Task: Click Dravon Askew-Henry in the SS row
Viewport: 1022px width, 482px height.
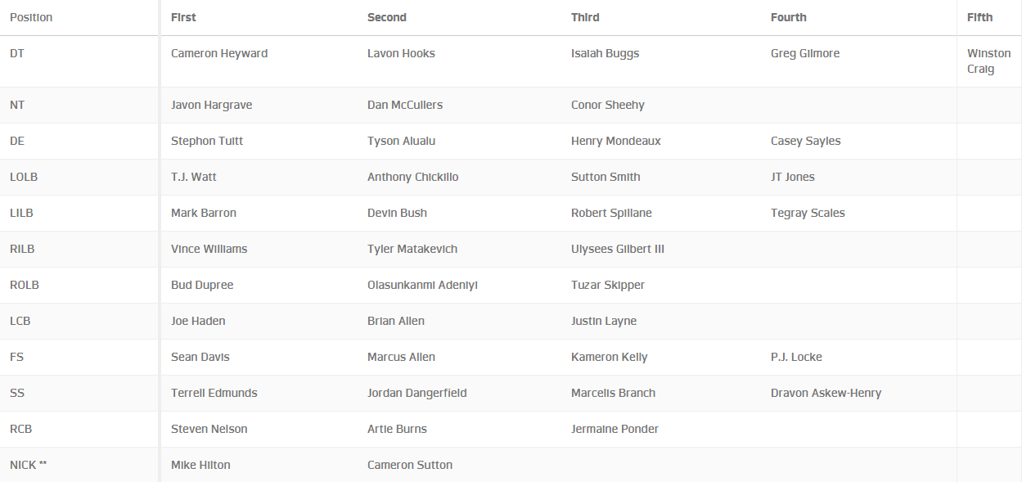Action: (826, 393)
